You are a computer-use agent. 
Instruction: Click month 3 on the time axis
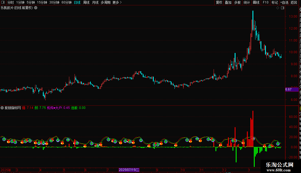coord(17,170)
